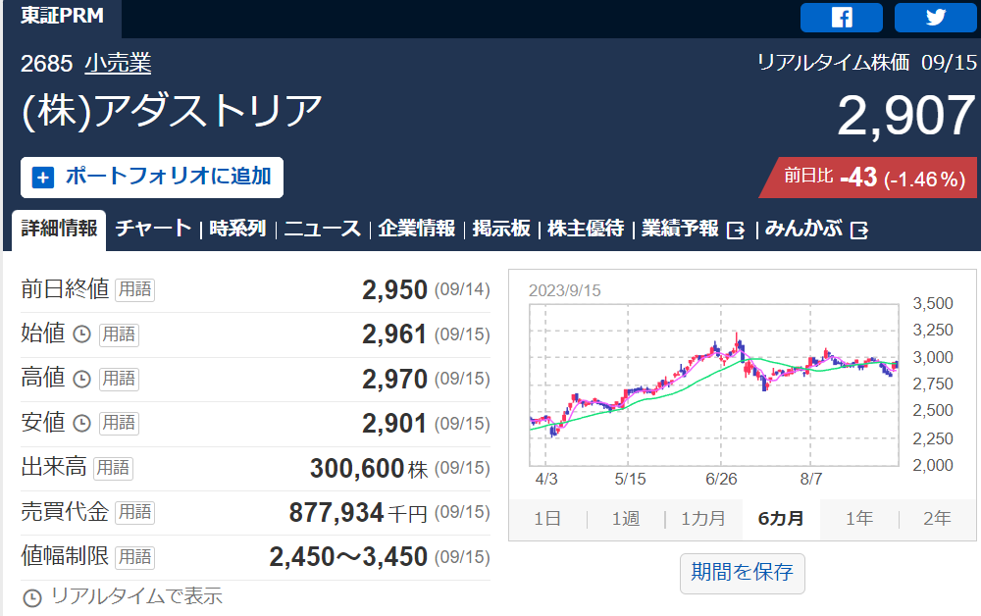Click plus icon on portfolio add button
This screenshot has width=981, height=616.
[42, 178]
